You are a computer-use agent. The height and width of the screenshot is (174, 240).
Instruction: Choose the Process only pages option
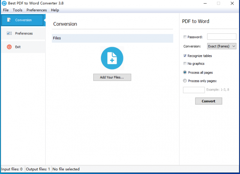pos(185,81)
